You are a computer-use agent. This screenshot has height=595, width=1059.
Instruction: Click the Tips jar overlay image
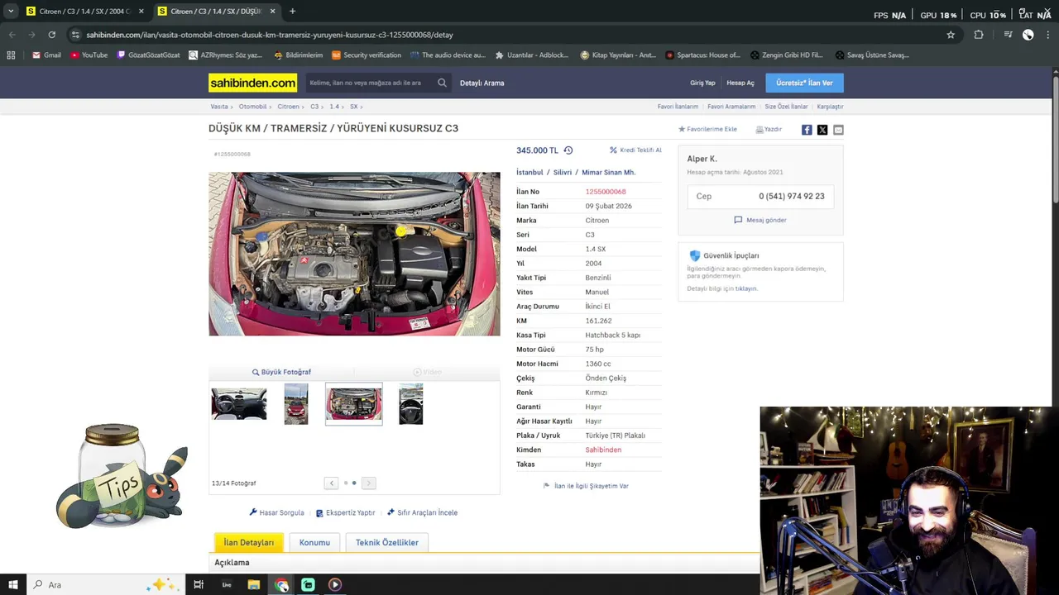[122, 477]
